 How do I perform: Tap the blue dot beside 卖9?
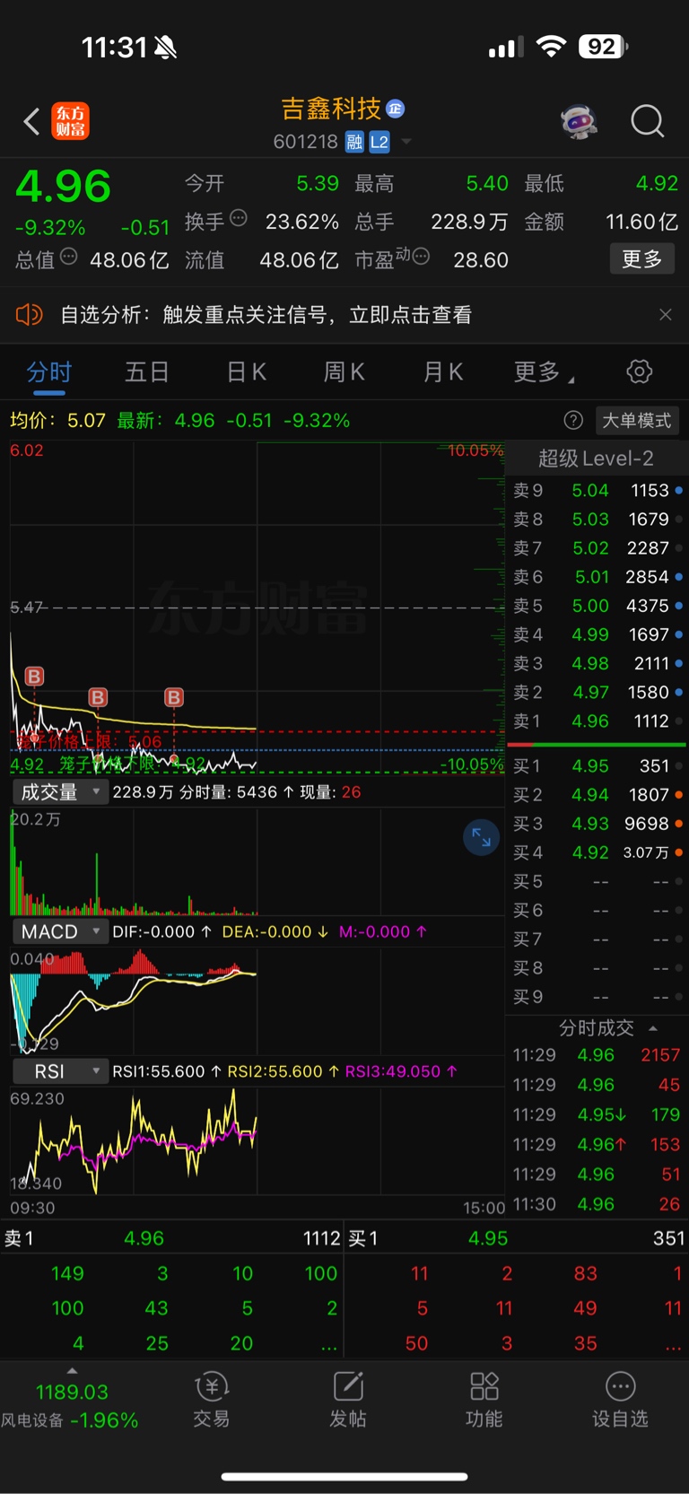click(679, 491)
